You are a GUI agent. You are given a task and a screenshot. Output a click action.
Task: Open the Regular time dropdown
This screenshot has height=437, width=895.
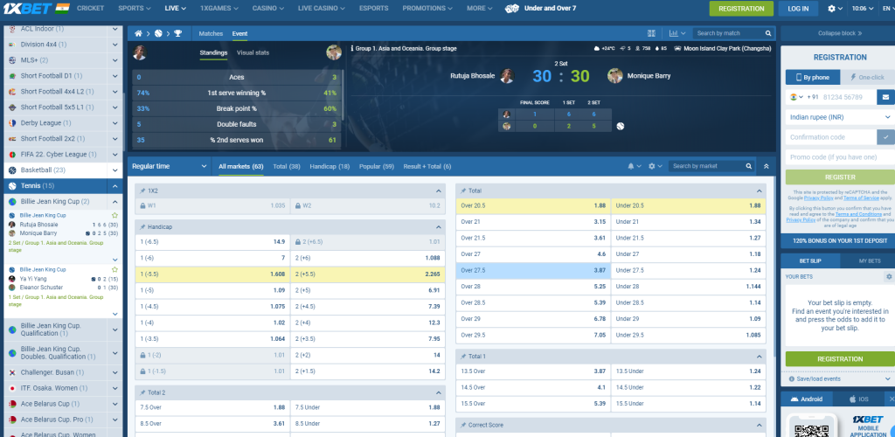pos(170,166)
